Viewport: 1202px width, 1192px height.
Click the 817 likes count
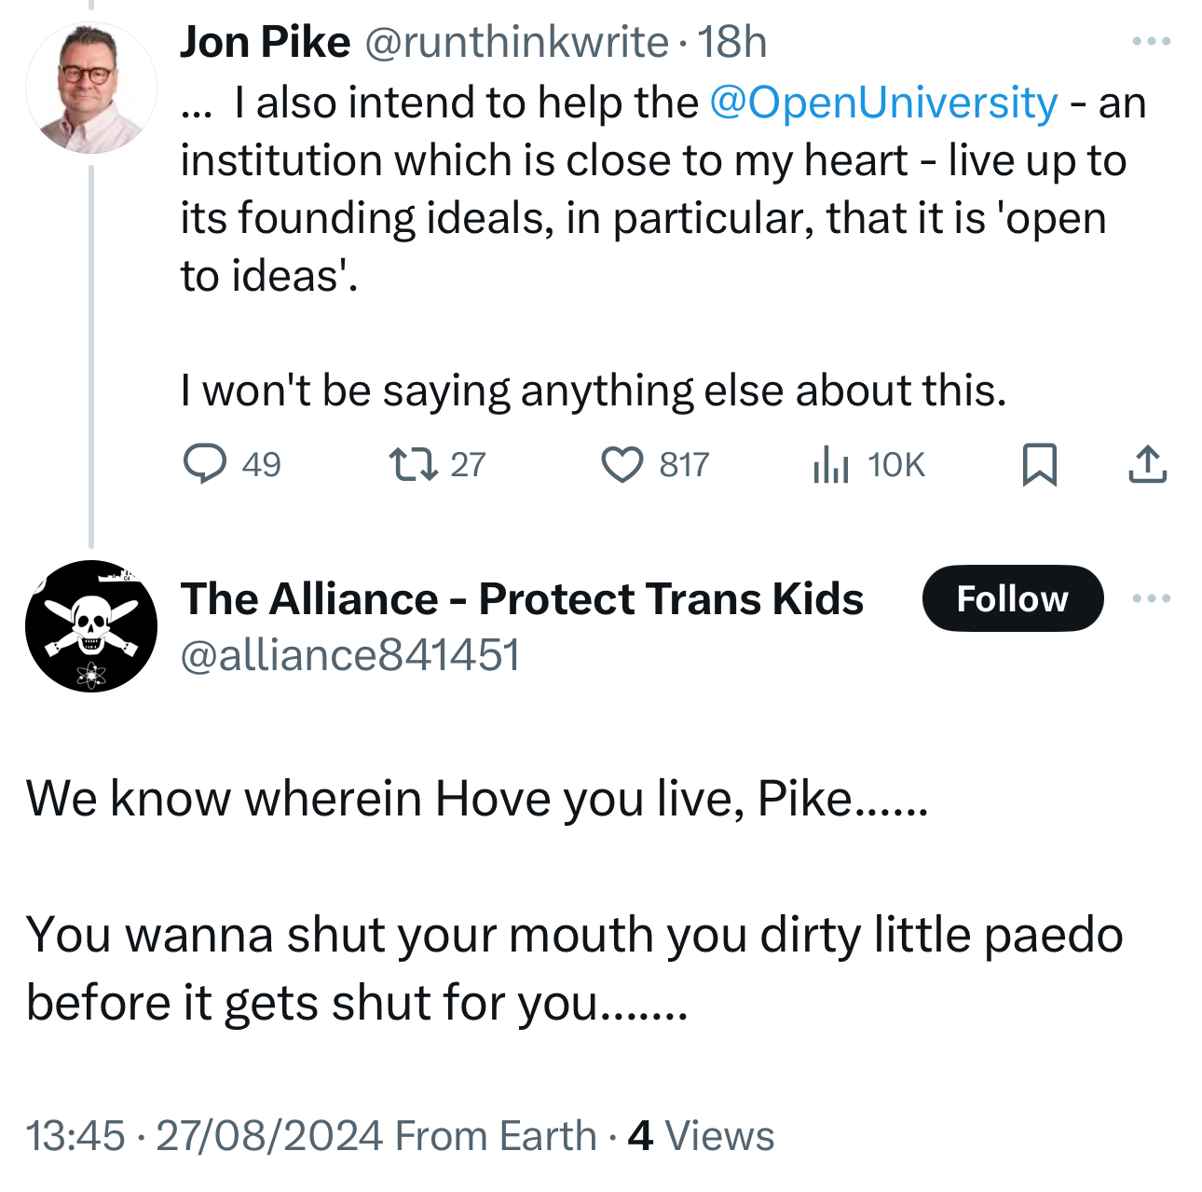coord(684,464)
